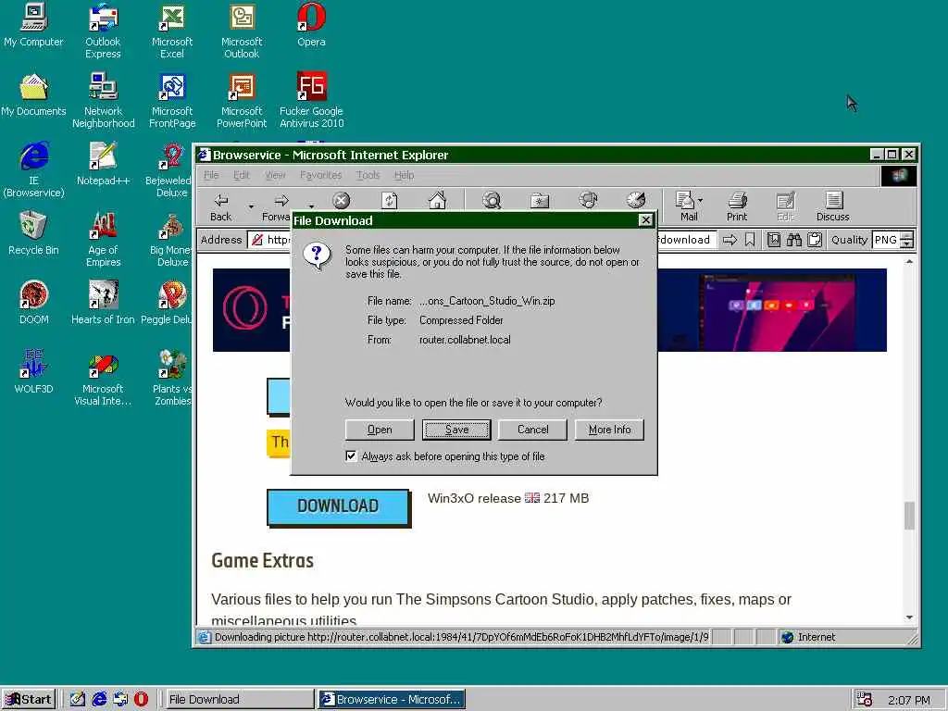The width and height of the screenshot is (948, 711).
Task: Select the My Computer desktop icon
Action: pos(33,25)
